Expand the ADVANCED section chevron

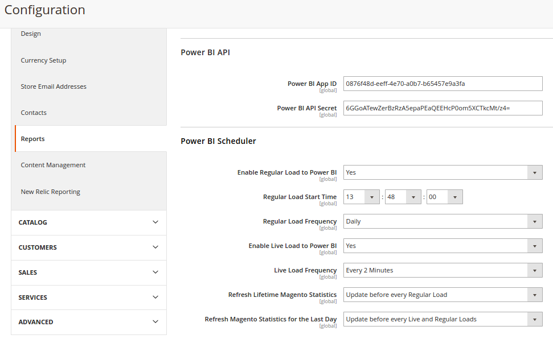click(x=155, y=322)
